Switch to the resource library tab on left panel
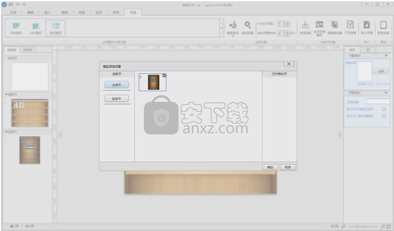 pyautogui.click(x=28, y=50)
